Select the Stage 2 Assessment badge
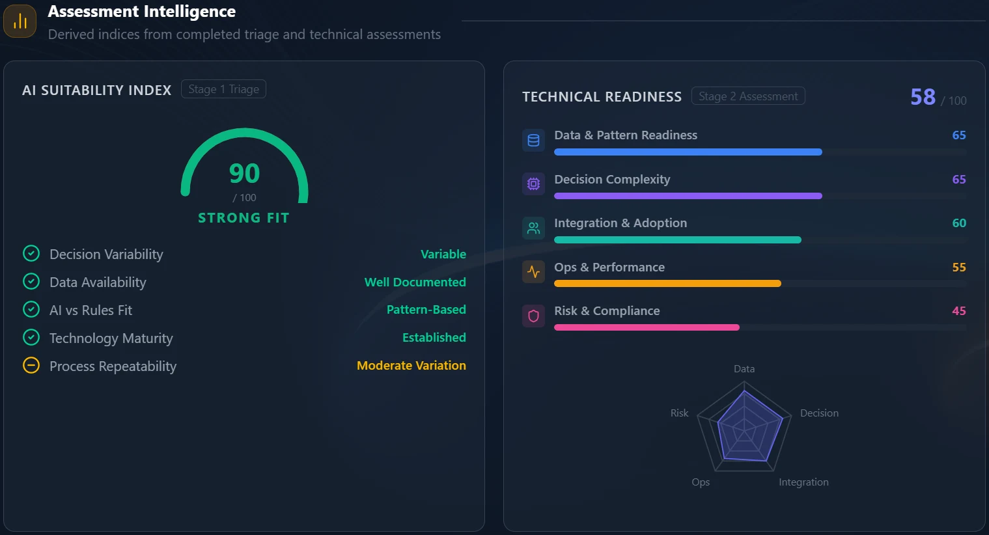 point(748,96)
